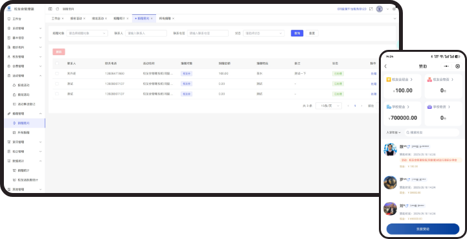Open tab list chevron at tab bar end

[394, 19]
